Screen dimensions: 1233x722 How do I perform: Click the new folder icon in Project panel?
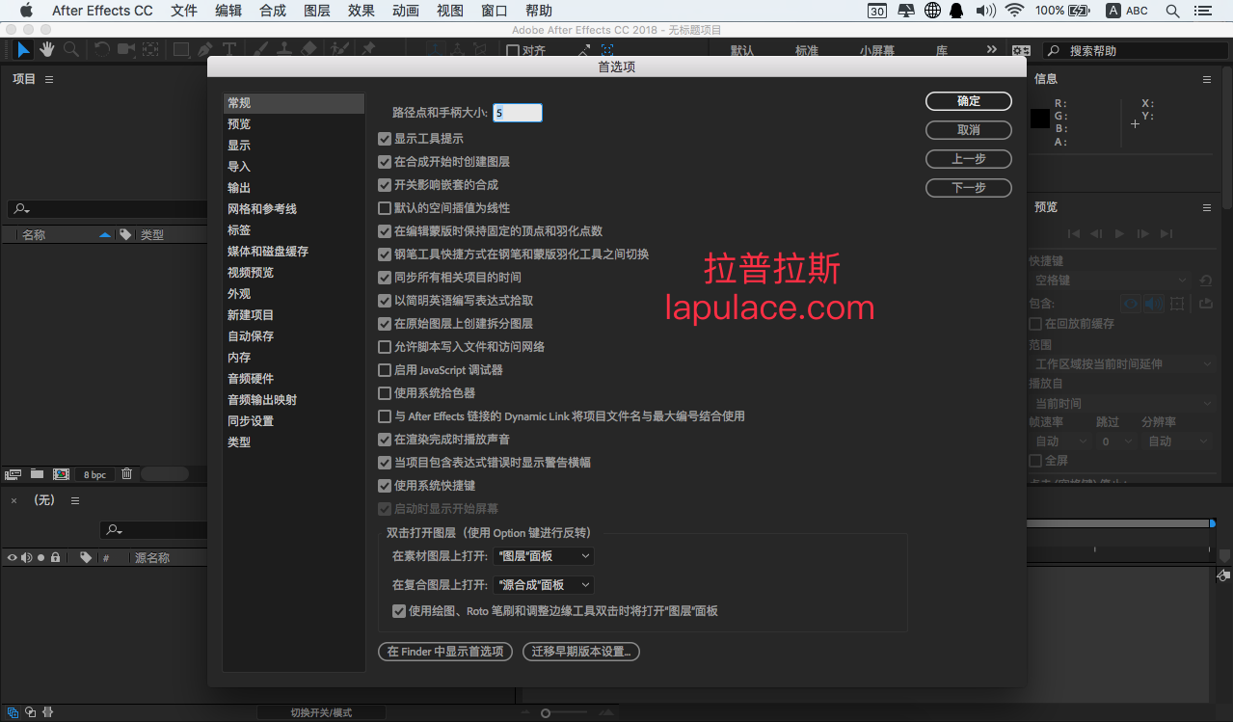(37, 473)
